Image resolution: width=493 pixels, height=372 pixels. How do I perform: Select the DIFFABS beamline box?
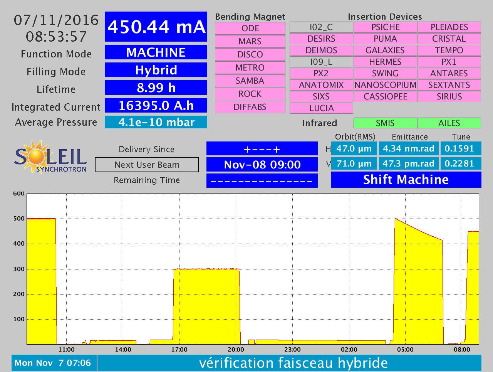tap(250, 107)
